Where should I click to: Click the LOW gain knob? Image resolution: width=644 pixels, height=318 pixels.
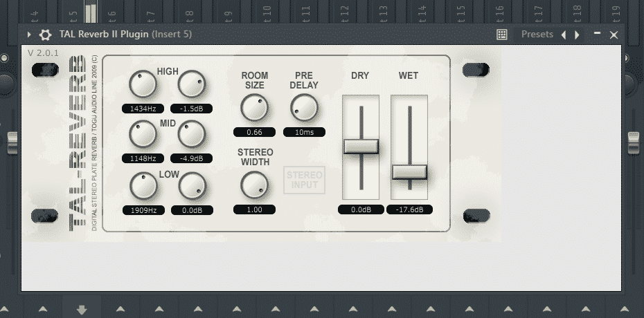click(x=193, y=186)
